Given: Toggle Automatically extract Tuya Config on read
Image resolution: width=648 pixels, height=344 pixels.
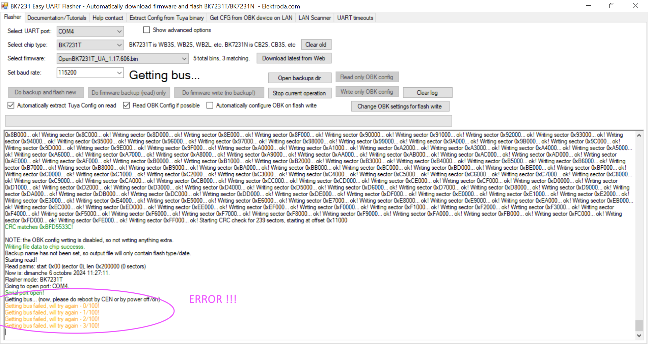Looking at the screenshot, I should click(11, 105).
